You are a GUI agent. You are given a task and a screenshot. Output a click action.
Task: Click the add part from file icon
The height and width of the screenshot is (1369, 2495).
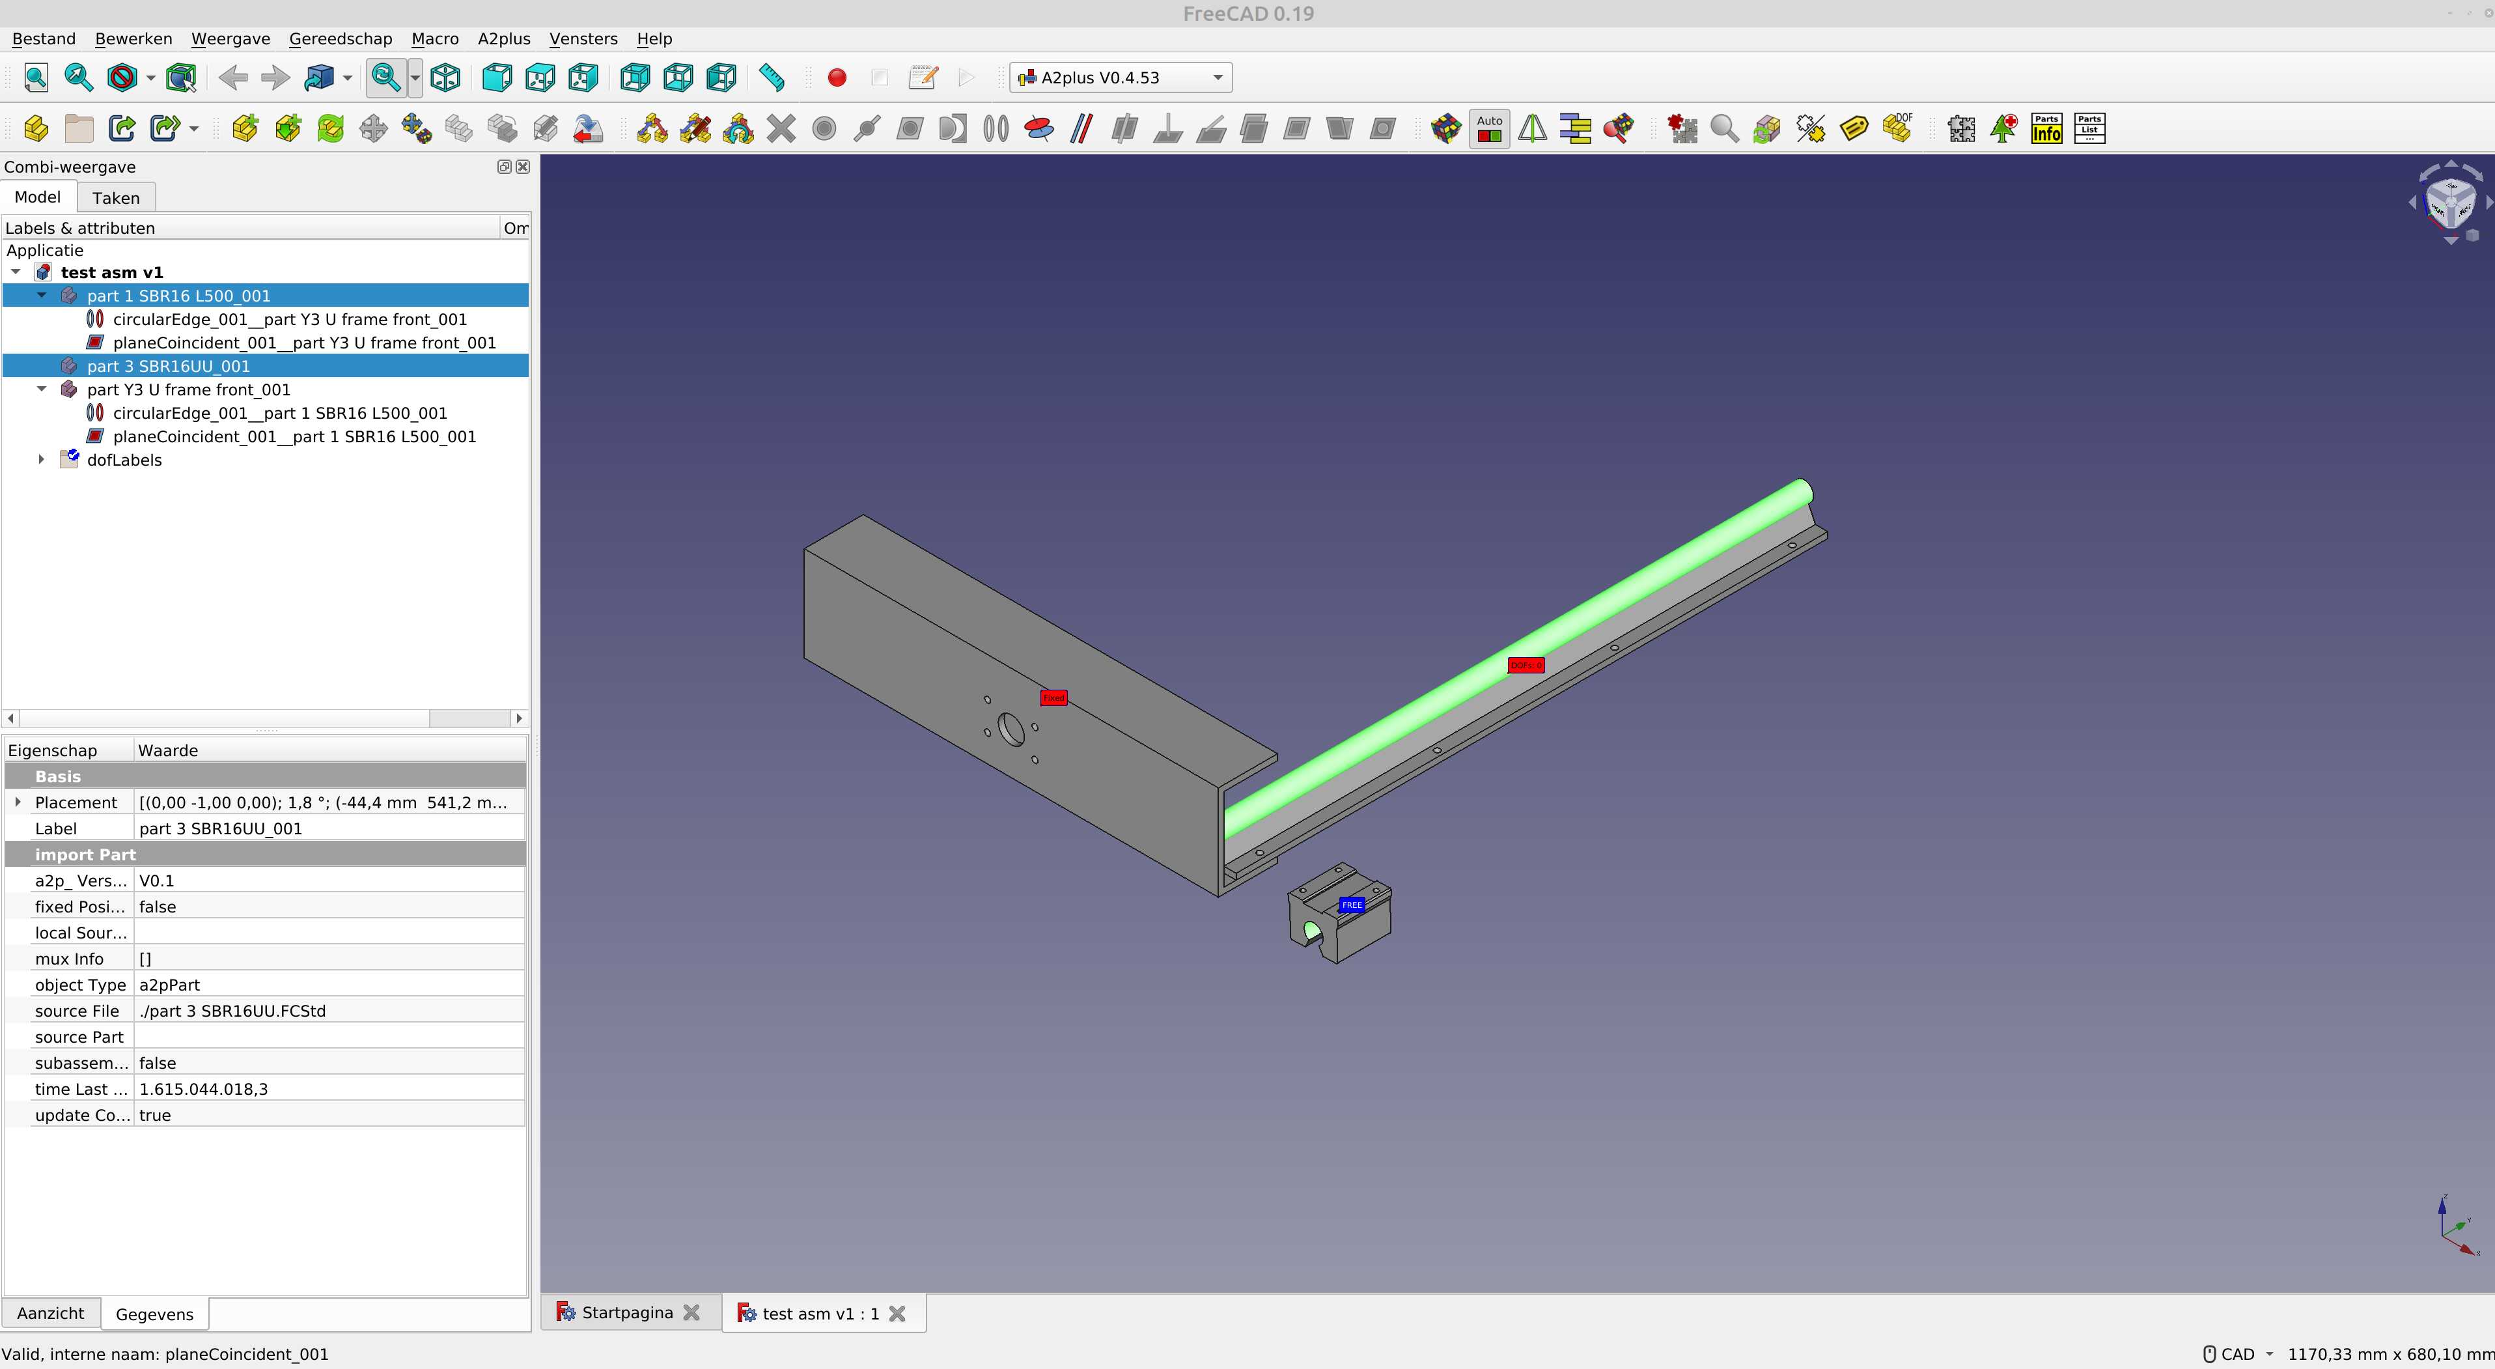[x=245, y=129]
